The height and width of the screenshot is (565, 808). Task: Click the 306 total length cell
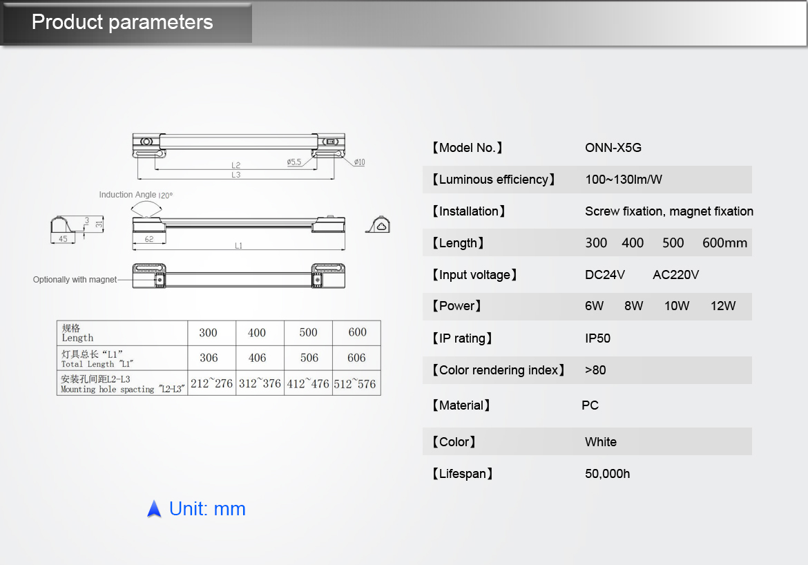209,358
